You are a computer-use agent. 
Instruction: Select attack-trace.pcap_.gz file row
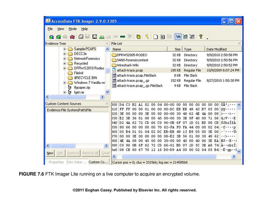point(177,81)
